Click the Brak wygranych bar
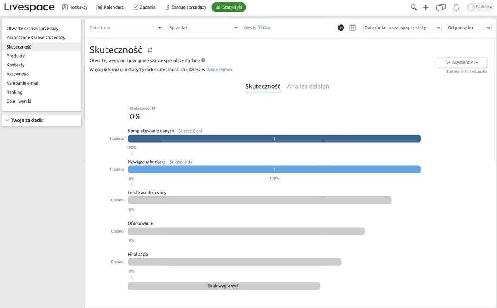This screenshot has height=308, width=497. pyautogui.click(x=224, y=286)
